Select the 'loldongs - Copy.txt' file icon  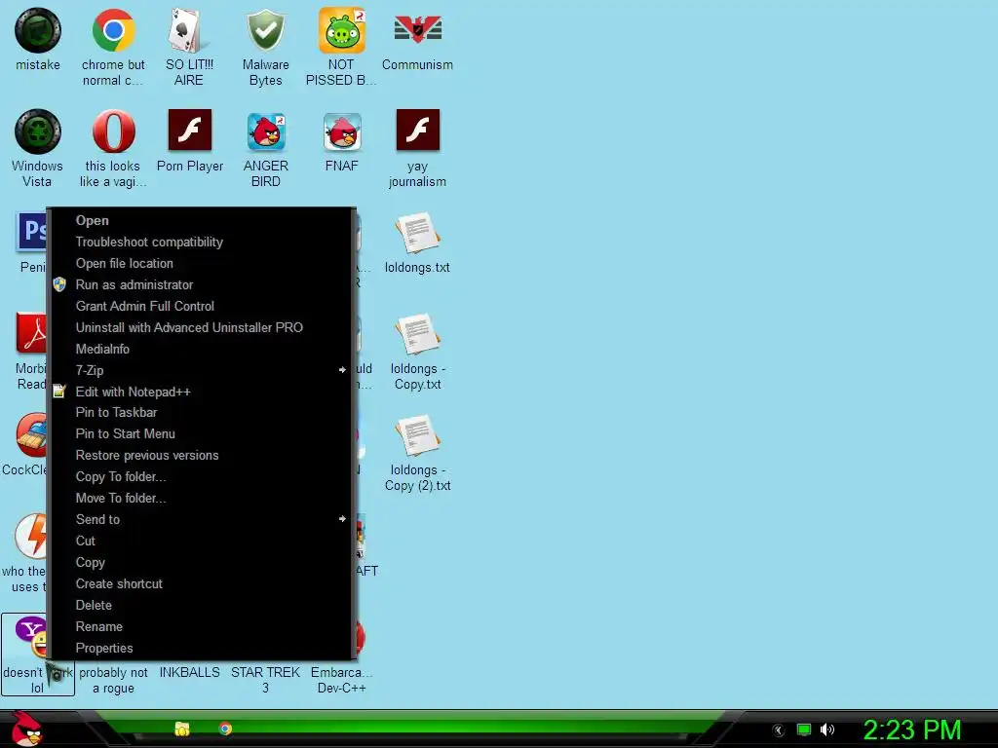coord(417,334)
